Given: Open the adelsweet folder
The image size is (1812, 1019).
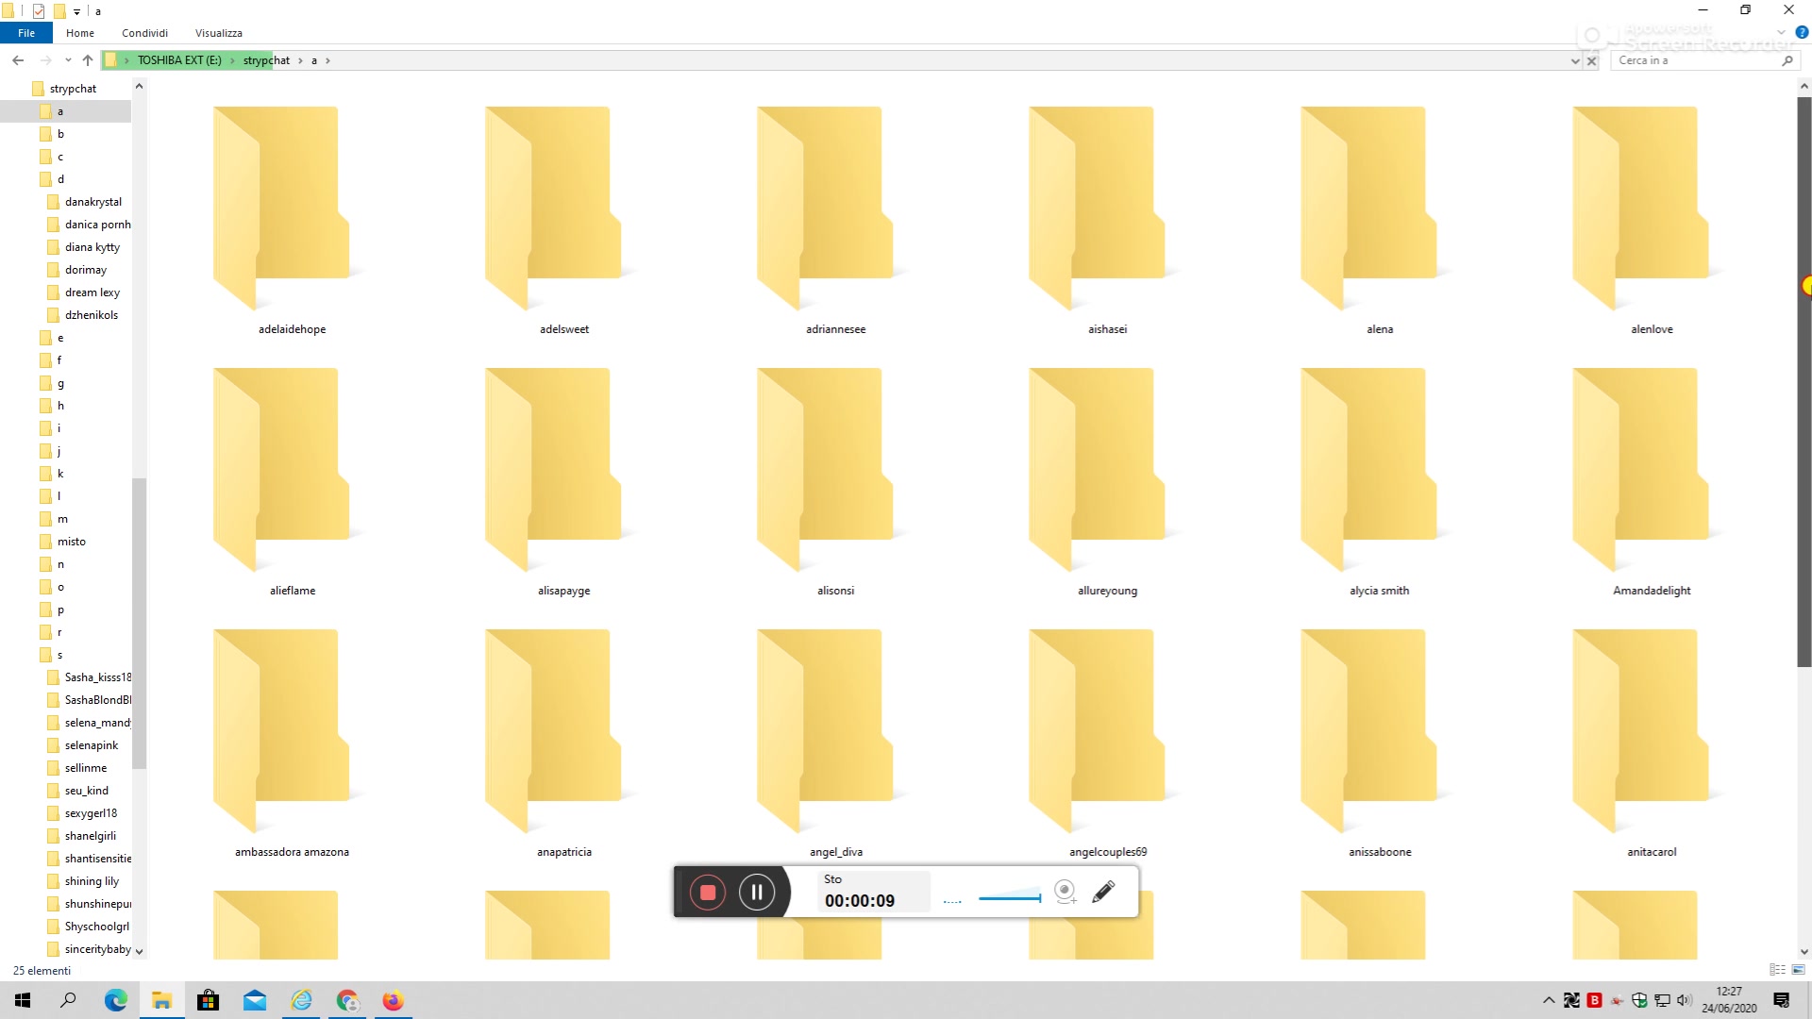Looking at the screenshot, I should pyautogui.click(x=563, y=221).
